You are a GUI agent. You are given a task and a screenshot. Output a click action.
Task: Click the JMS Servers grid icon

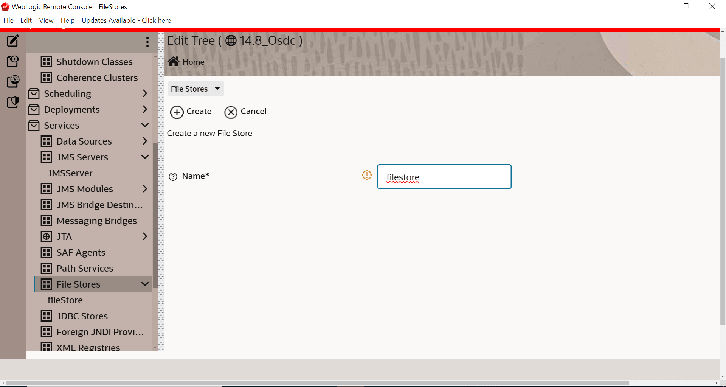(47, 157)
